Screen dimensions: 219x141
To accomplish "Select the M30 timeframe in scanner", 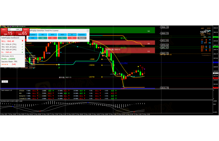I will (62, 34).
